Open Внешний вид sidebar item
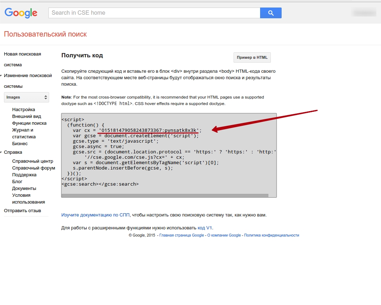The width and height of the screenshot is (381, 305). tap(27, 116)
